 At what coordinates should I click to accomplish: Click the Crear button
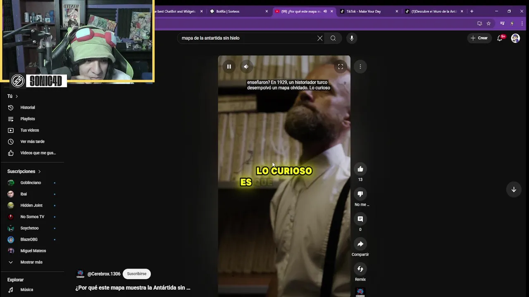coord(479,38)
